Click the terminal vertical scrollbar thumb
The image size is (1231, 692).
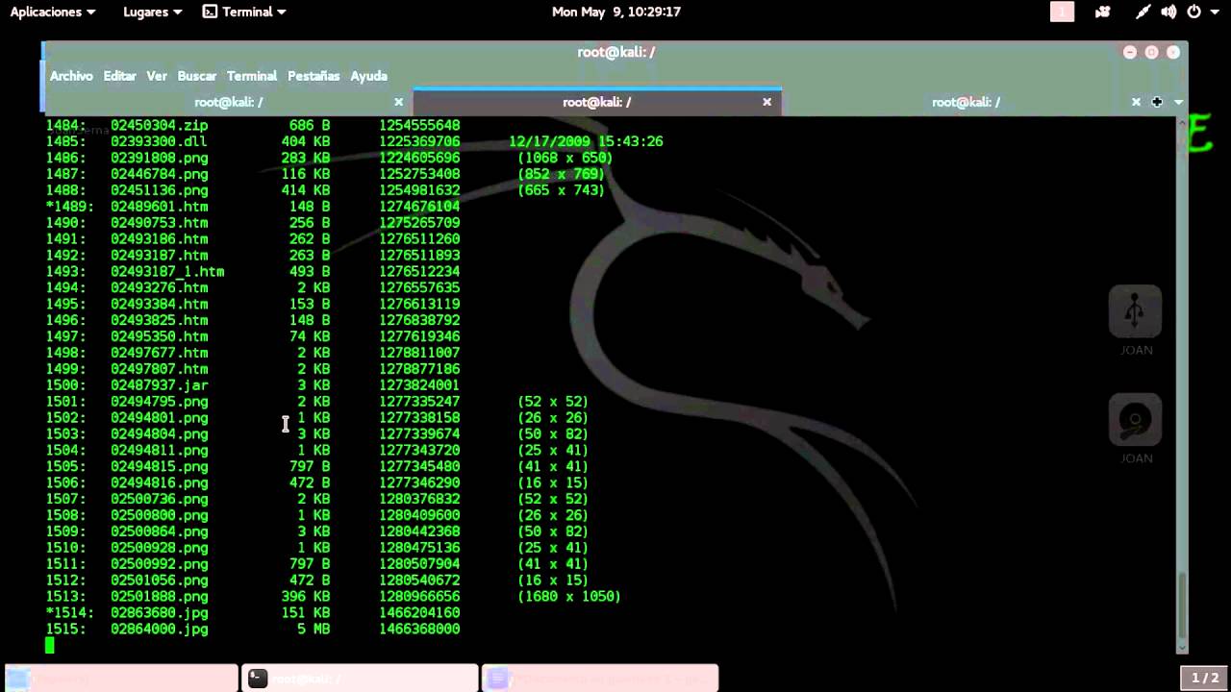coord(1182,606)
